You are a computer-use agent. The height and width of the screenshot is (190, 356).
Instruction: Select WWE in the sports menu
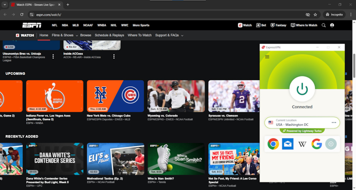point(125,25)
